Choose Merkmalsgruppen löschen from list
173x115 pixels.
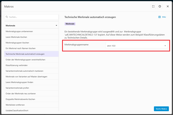coord(31,43)
